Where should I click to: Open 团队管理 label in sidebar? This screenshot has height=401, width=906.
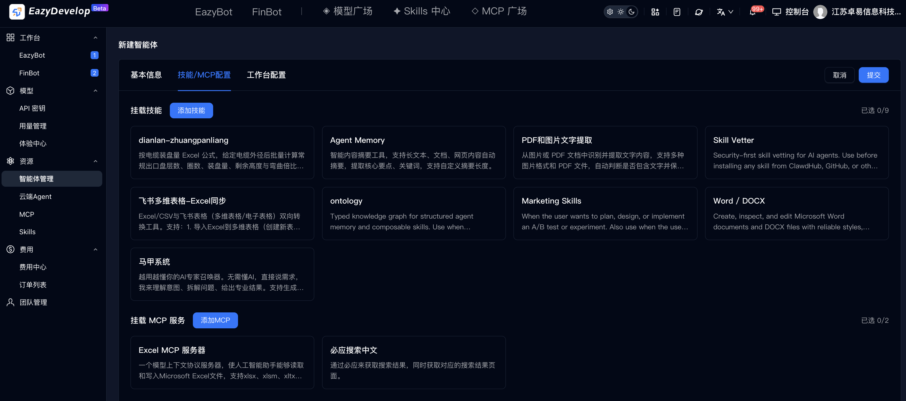(33, 302)
